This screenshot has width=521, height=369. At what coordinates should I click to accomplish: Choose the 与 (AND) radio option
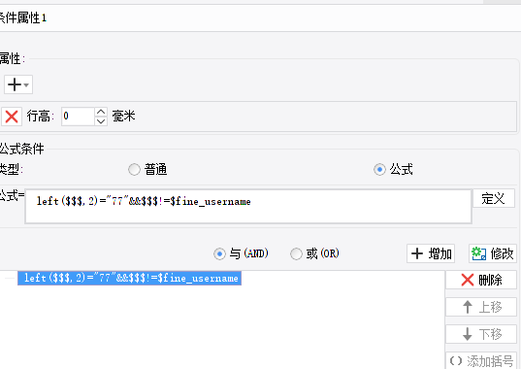219,254
